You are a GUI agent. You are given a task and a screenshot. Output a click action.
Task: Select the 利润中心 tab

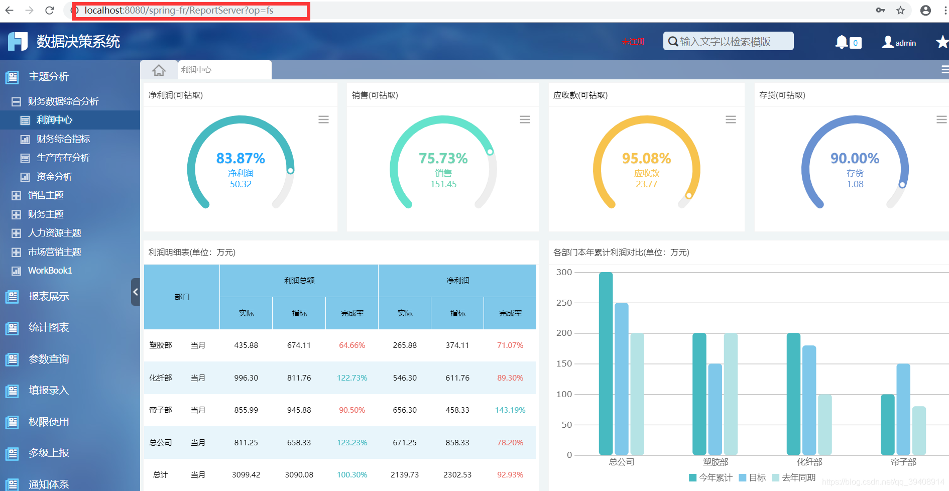click(224, 70)
